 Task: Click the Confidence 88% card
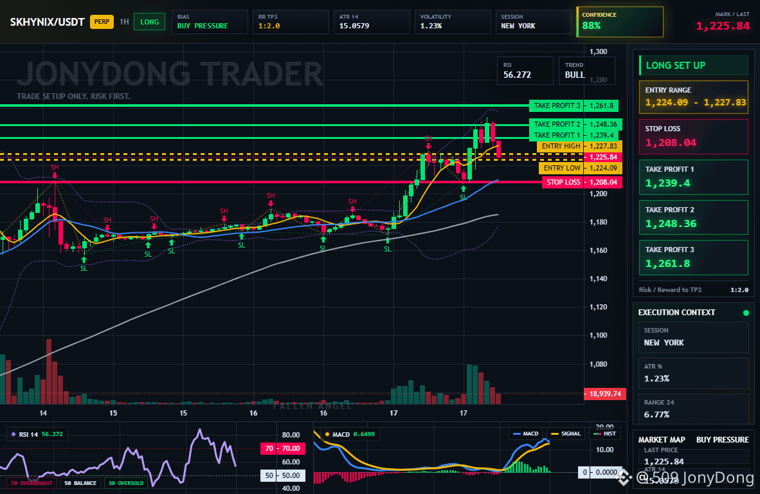click(619, 22)
